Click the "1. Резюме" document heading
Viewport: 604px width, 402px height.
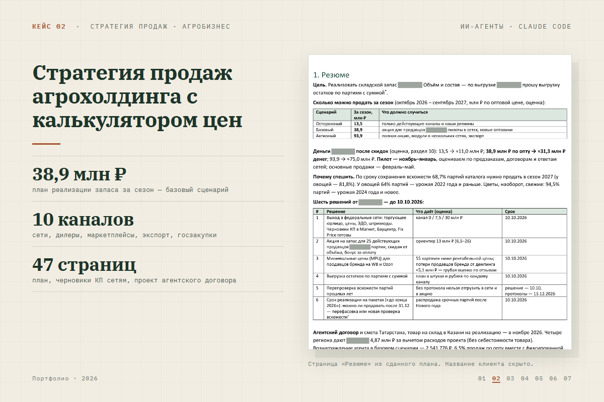click(331, 75)
